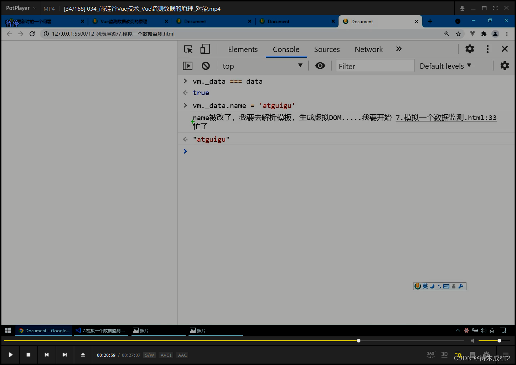
Task: Seek using the video progress bar handle
Action: [x=358, y=340]
